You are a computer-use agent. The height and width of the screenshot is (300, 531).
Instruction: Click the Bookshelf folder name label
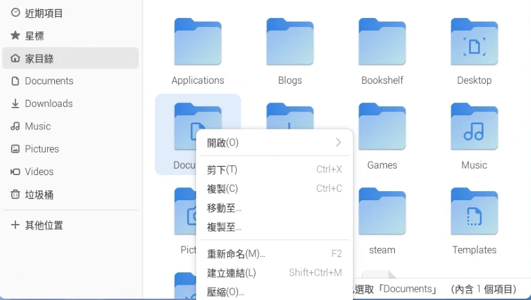coord(382,80)
